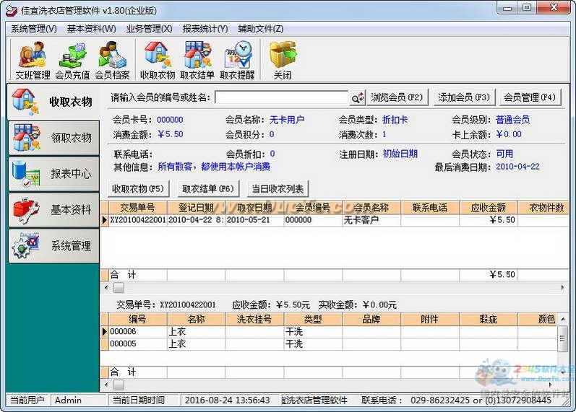
Task: Click 所有散客，都使用本帐户消费 info text
Action: tap(214, 167)
